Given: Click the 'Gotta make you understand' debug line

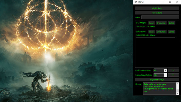Looking at the screenshot, I should [155, 84].
